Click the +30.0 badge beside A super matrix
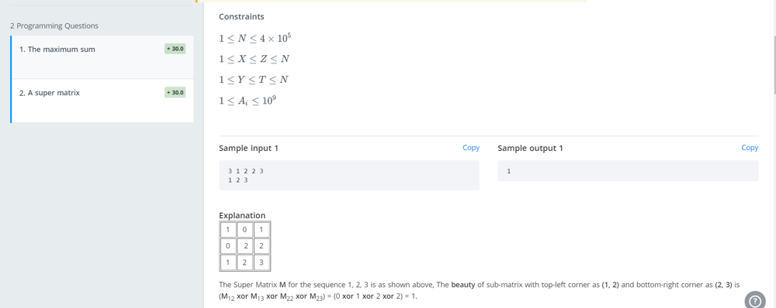The height and width of the screenshot is (308, 776). tap(175, 92)
